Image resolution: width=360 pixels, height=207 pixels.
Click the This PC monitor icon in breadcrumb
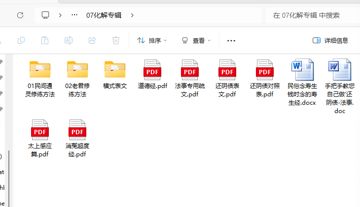click(x=45, y=15)
